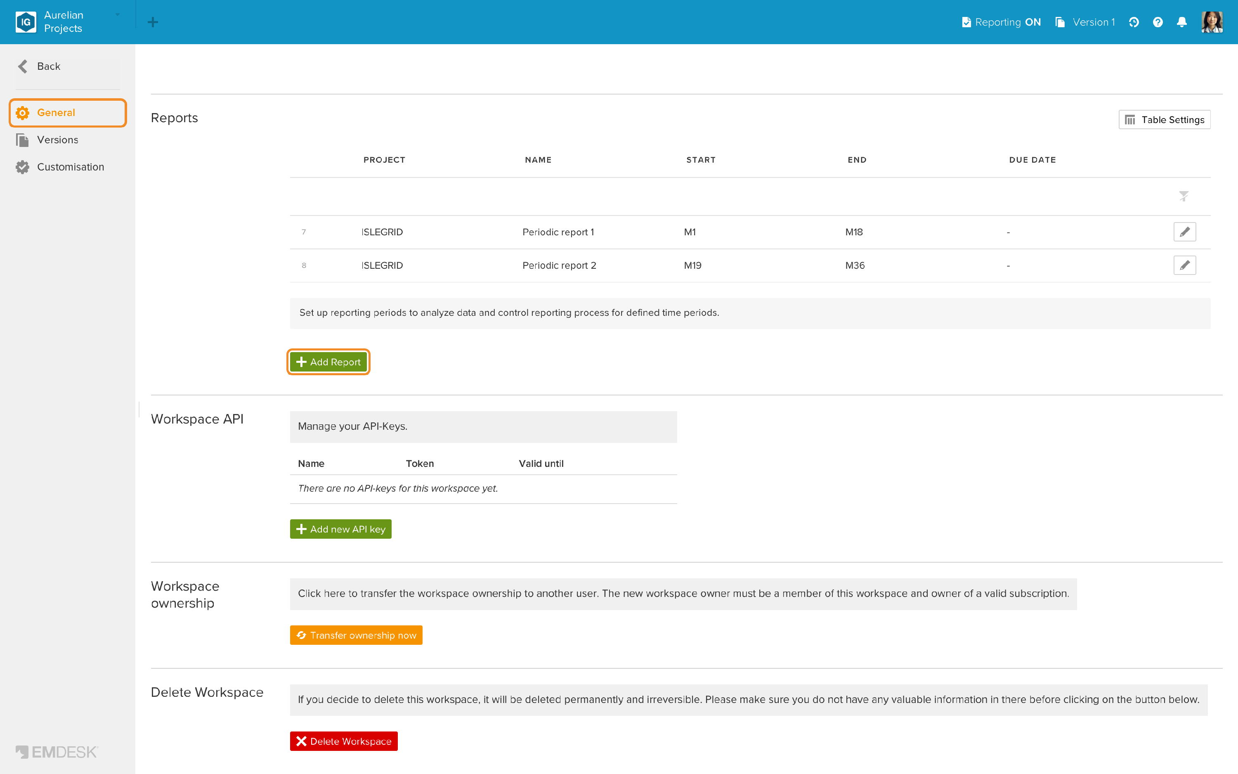Image resolution: width=1238 pixels, height=774 pixels.
Task: Click the M19 start cell
Action: point(693,265)
